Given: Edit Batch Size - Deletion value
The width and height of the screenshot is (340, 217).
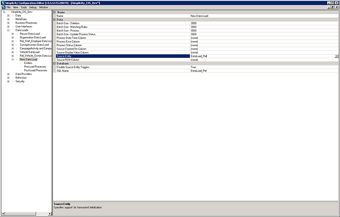Looking at the screenshot, I should pyautogui.click(x=264, y=23).
